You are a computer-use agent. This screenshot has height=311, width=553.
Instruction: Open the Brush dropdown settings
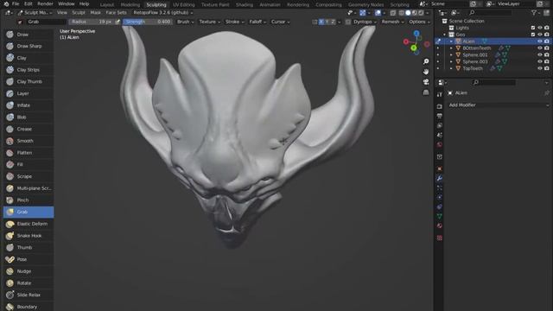click(x=185, y=22)
